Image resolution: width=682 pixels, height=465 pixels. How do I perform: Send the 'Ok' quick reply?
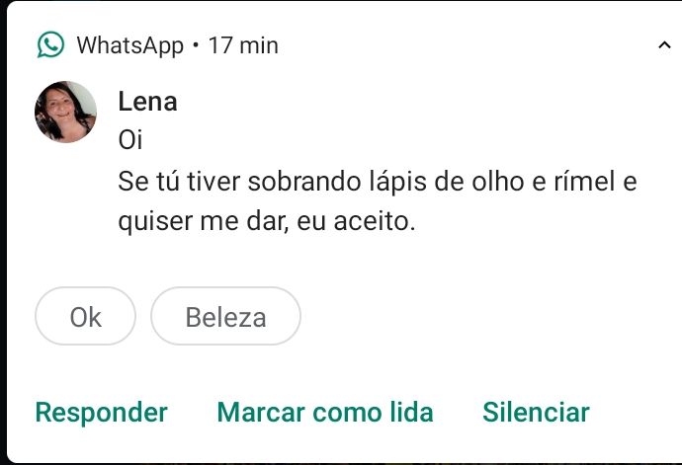85,317
